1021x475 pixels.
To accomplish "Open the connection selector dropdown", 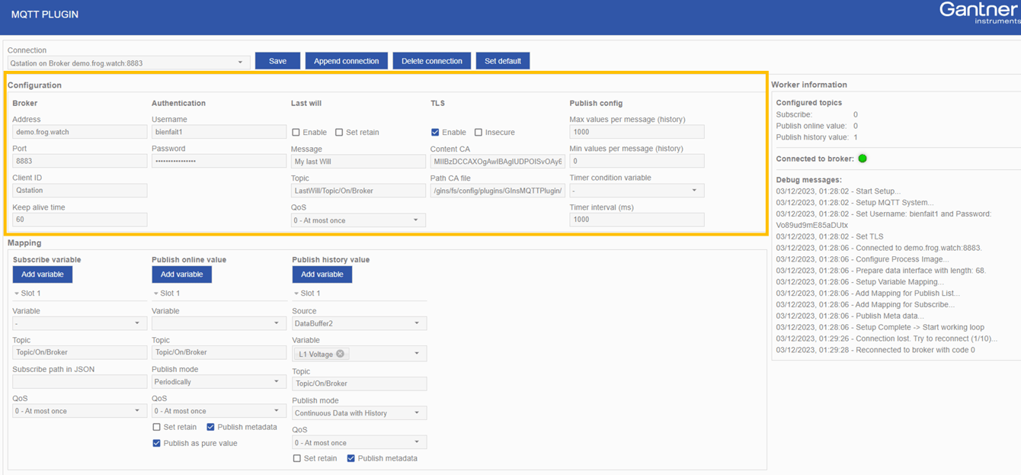I will 241,63.
